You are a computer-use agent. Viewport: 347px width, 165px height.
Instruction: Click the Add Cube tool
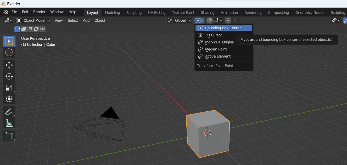pos(9,136)
